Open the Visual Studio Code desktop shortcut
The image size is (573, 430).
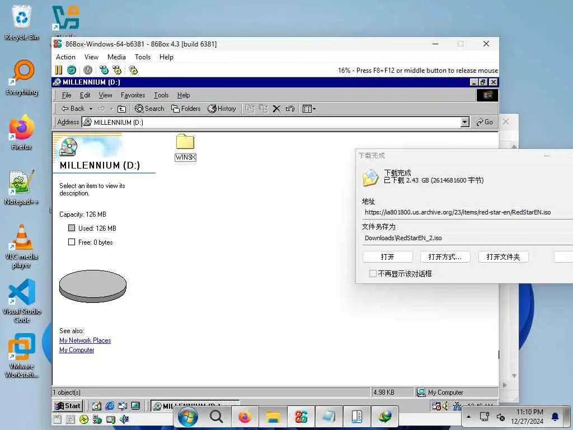(22, 301)
